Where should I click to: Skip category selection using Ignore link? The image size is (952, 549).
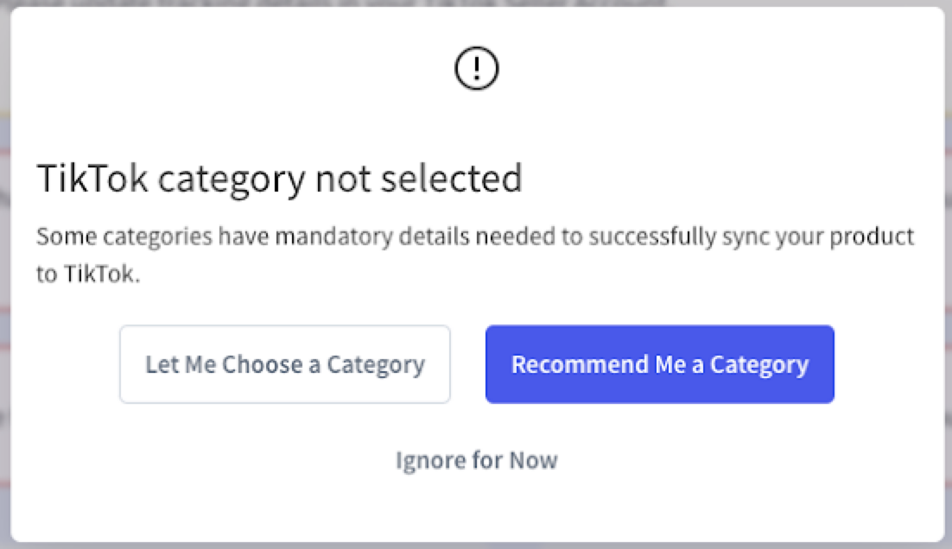point(477,460)
